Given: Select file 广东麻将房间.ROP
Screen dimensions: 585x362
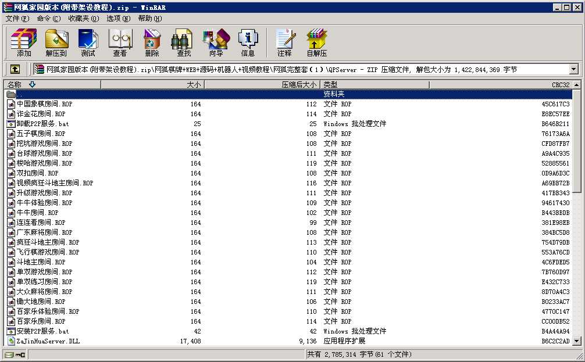Looking at the screenshot, I should 44,232.
